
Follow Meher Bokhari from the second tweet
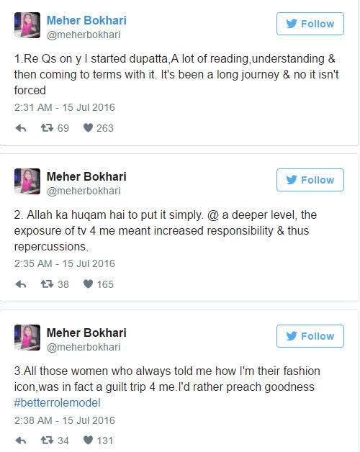pyautogui.click(x=310, y=180)
